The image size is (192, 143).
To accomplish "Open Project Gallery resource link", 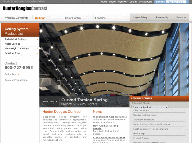I will (142, 138).
